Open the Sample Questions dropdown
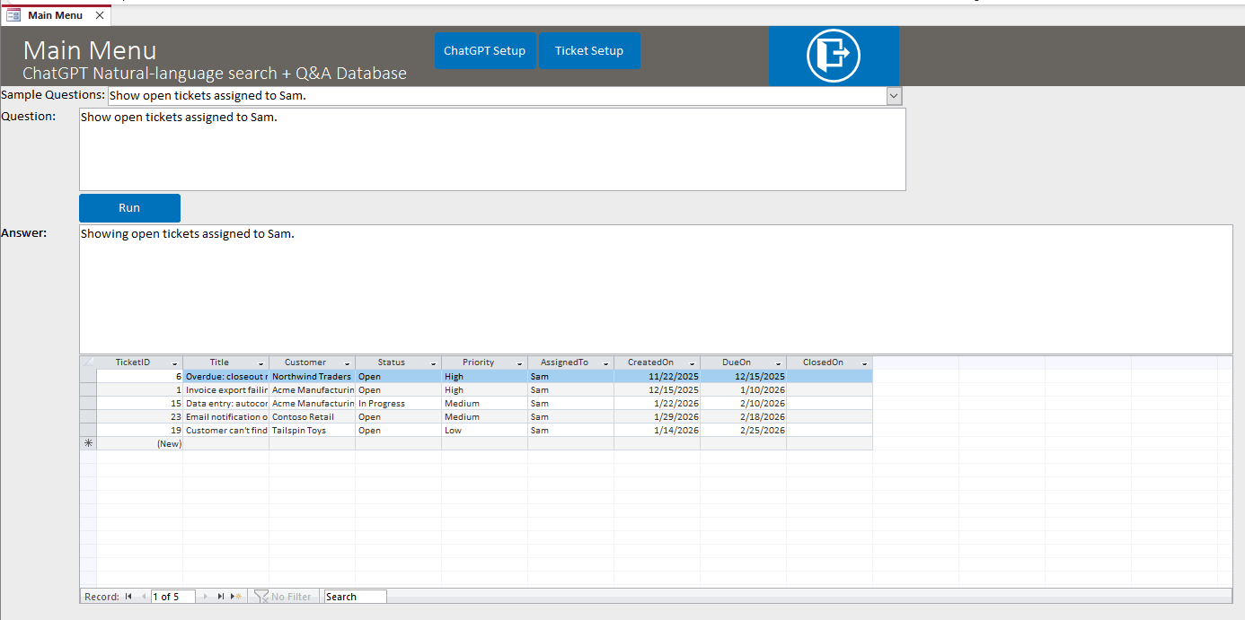Image resolution: width=1245 pixels, height=620 pixels. (894, 96)
